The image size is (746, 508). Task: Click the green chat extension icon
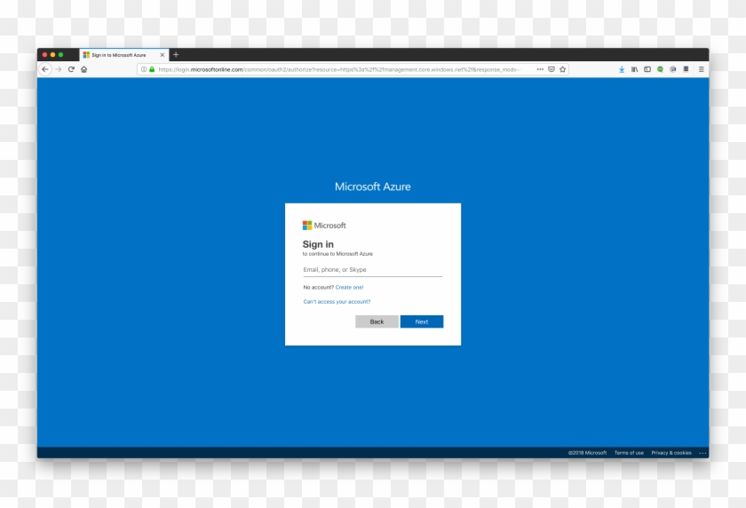(x=660, y=69)
